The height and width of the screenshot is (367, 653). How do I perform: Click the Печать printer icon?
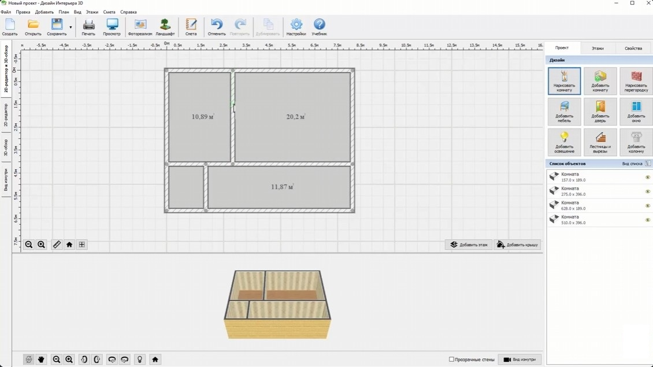coord(88,27)
